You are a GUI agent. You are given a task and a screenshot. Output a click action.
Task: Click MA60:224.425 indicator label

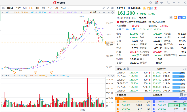coord(74,12)
